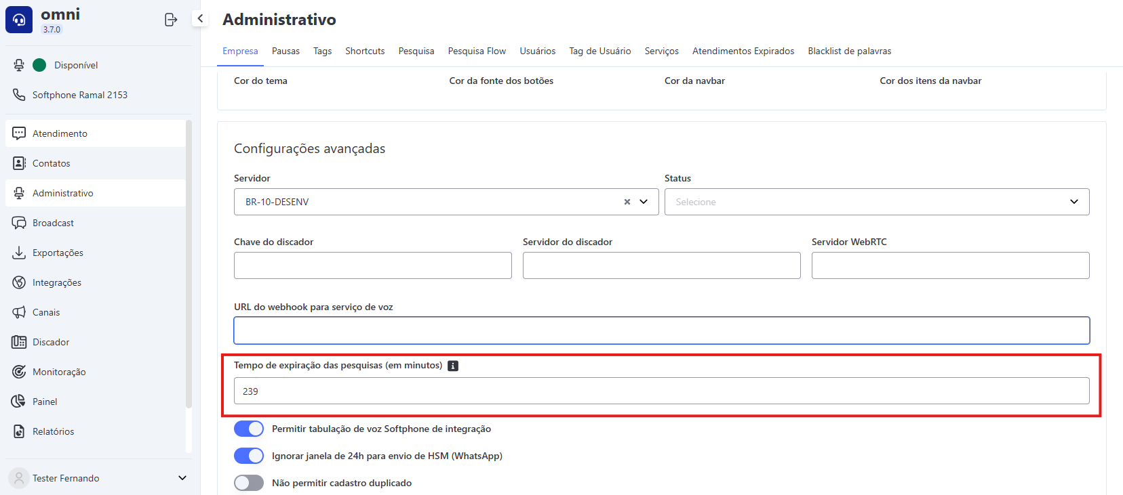This screenshot has height=495, width=1123.
Task: Go to Relatórios in the sidebar
Action: (x=54, y=431)
